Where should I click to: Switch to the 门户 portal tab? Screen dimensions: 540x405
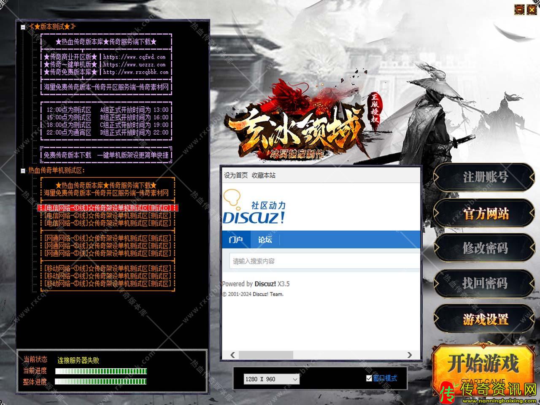pyautogui.click(x=235, y=240)
